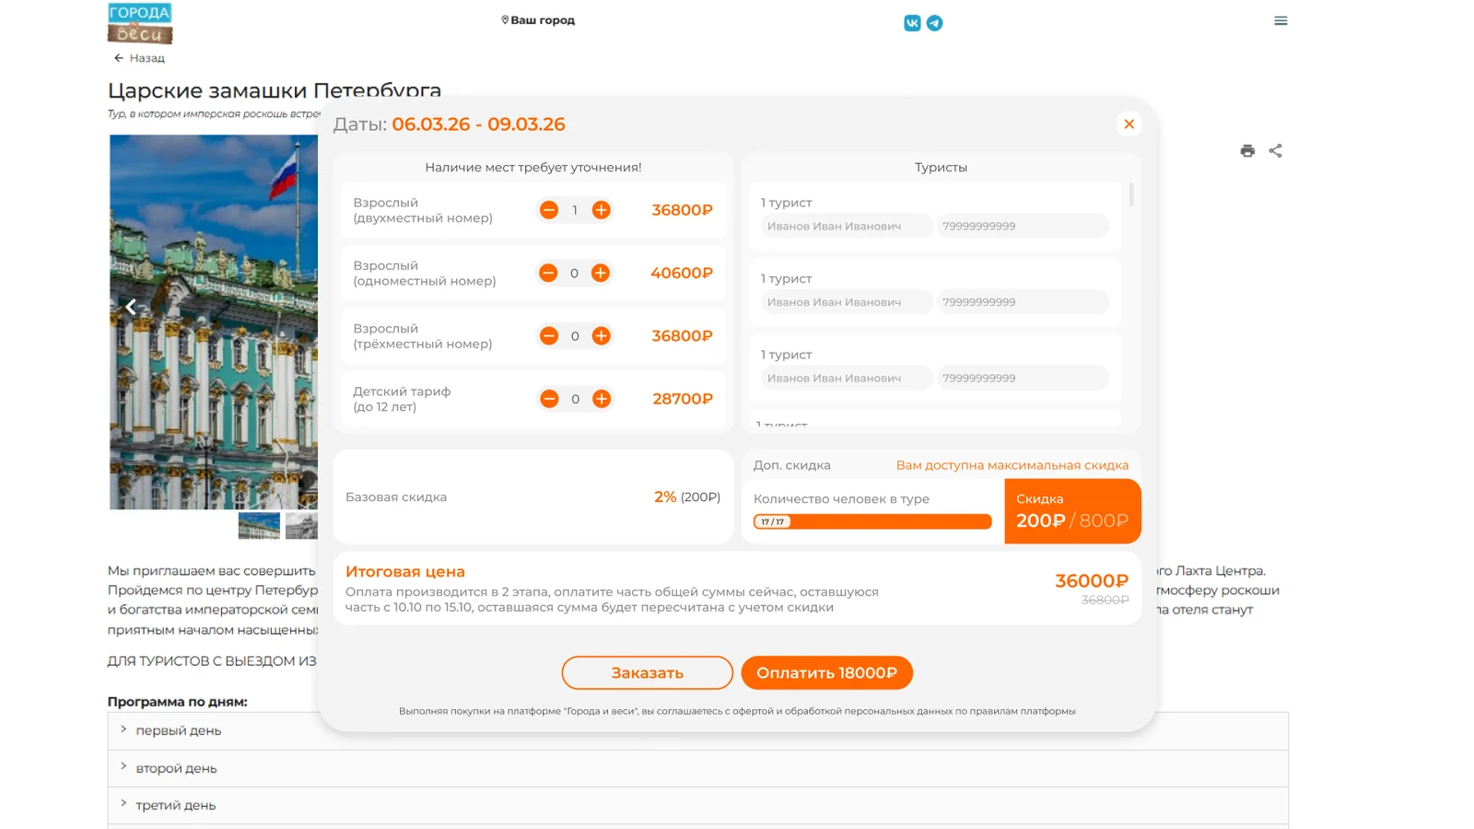Open the Telegram channel icon
The width and height of the screenshot is (1474, 829).
pyautogui.click(x=934, y=23)
